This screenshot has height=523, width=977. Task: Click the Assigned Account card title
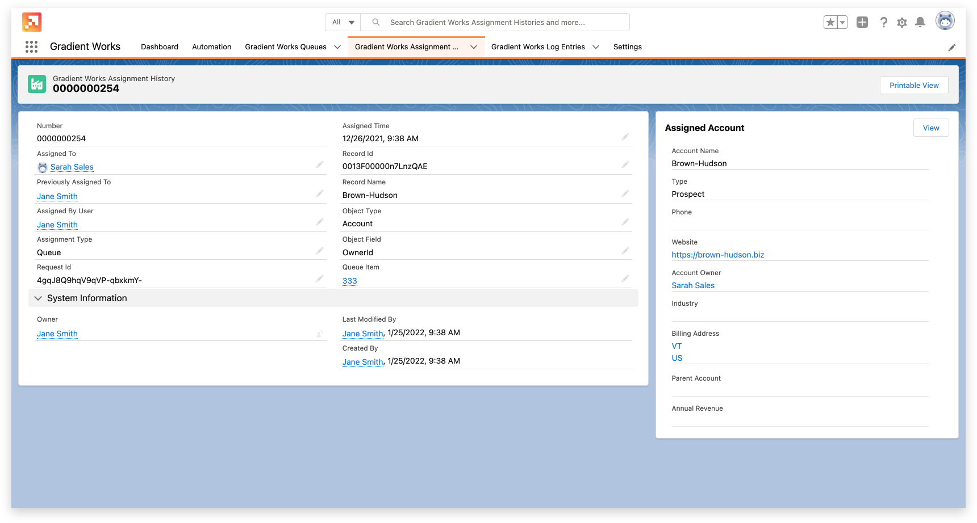(x=704, y=128)
